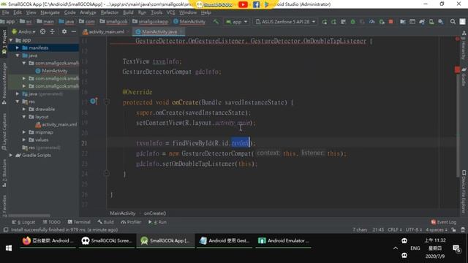Open the TODO tool window
The width and height of the screenshot is (468, 263).
[52, 222]
